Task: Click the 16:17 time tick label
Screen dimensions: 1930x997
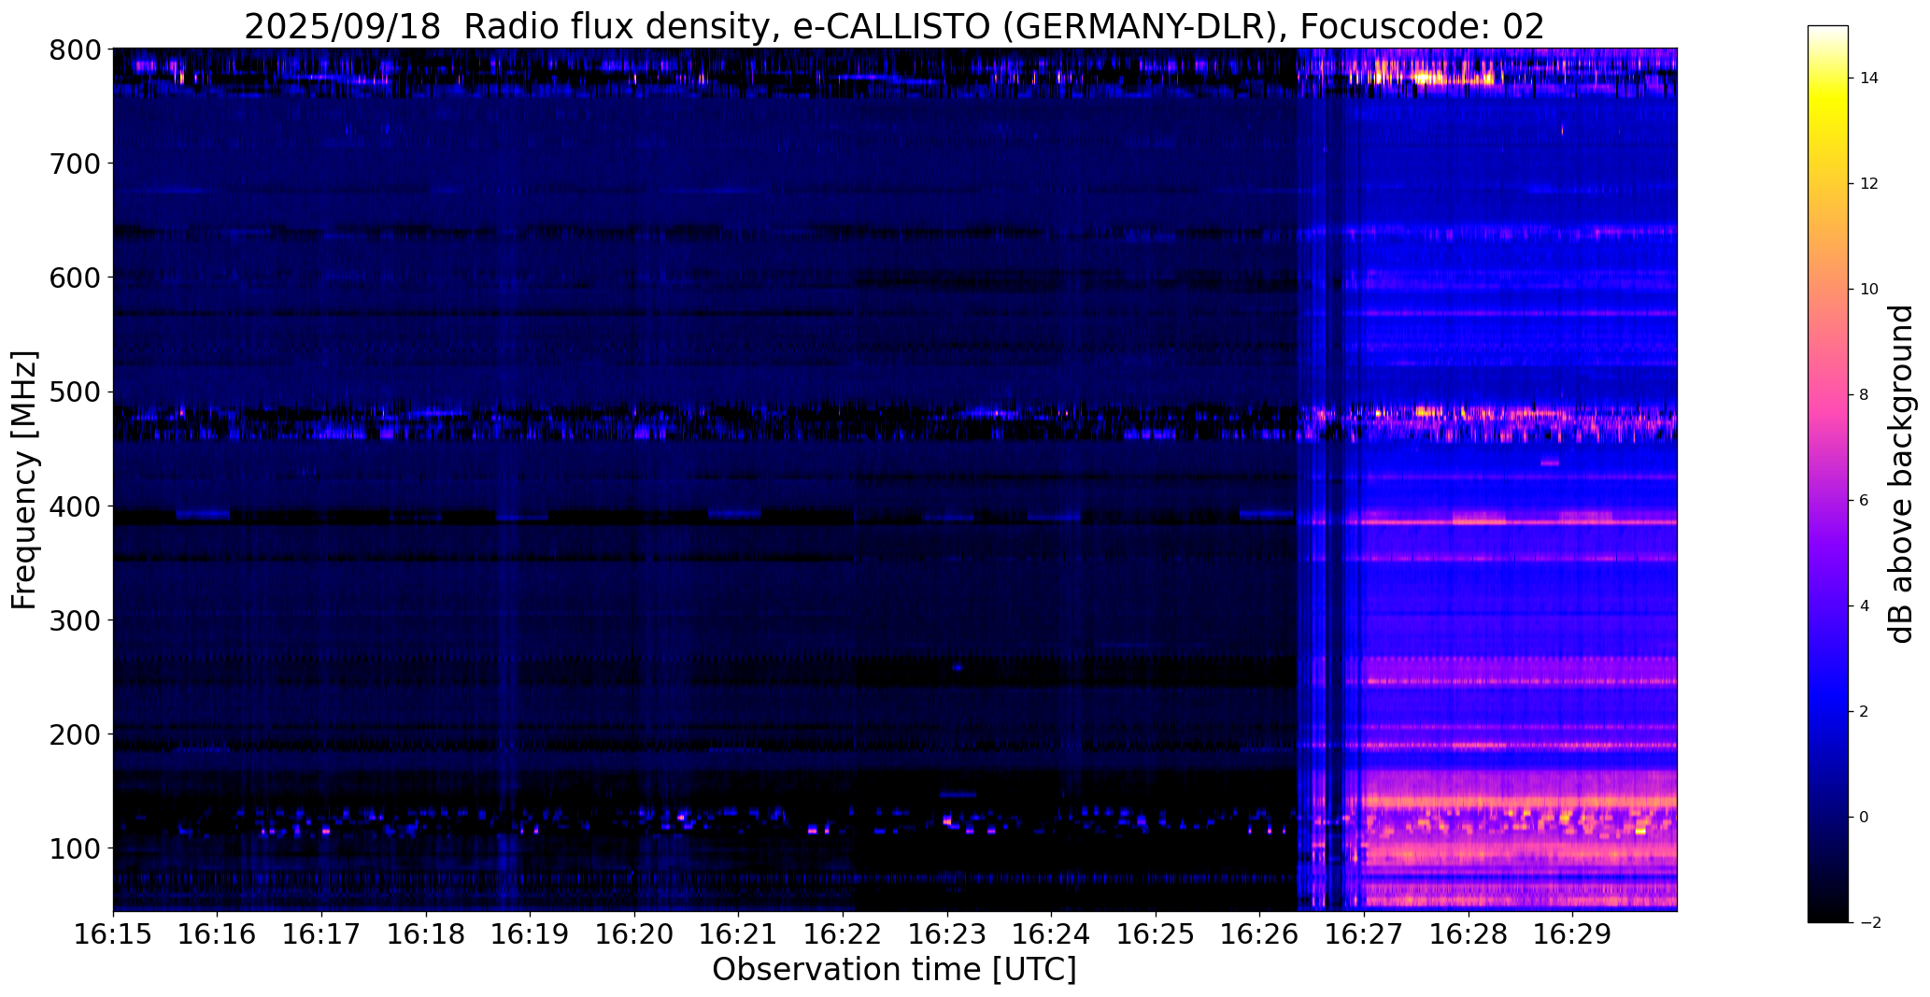Action: [x=321, y=934]
